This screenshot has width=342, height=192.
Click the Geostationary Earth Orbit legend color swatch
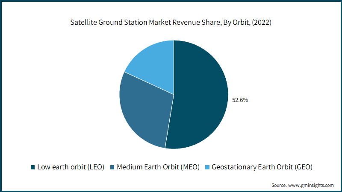coord(207,167)
